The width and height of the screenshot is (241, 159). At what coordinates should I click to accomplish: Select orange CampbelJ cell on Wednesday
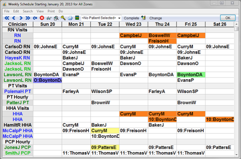(134, 36)
